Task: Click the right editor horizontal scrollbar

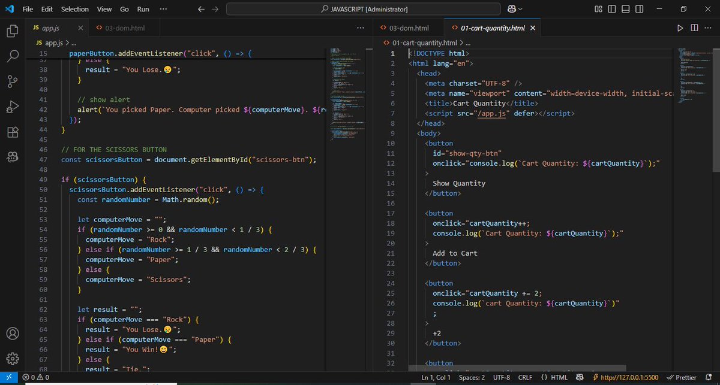Action: coord(517,369)
